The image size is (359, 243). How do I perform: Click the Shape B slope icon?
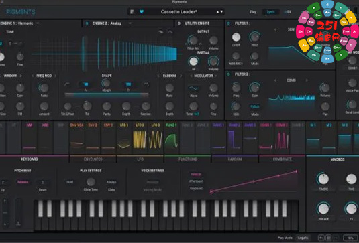[x=146, y=84]
